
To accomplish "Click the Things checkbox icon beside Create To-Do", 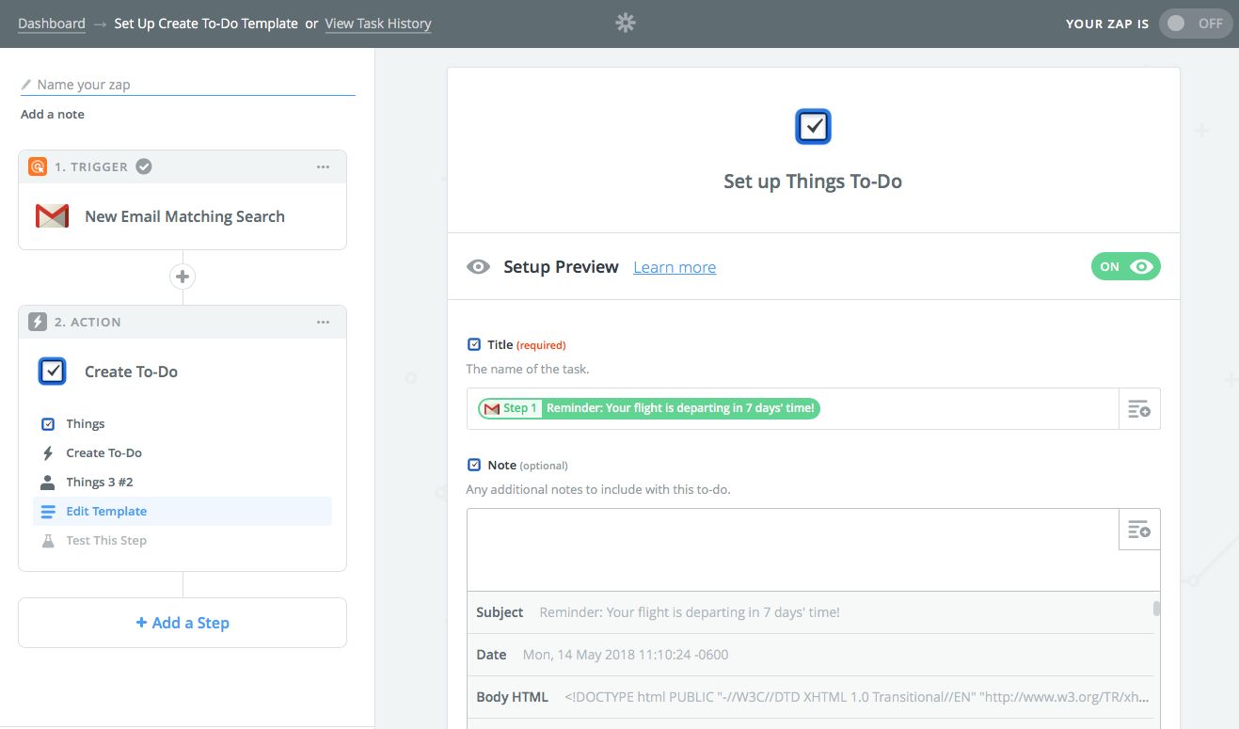I will (53, 372).
